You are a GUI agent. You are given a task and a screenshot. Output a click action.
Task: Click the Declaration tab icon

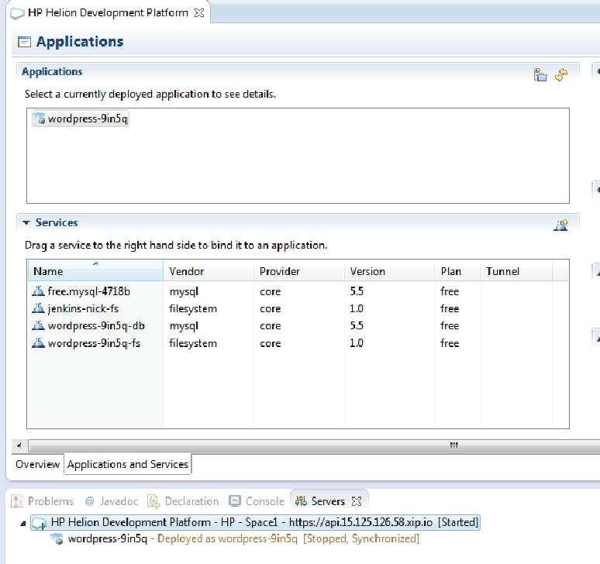(153, 501)
